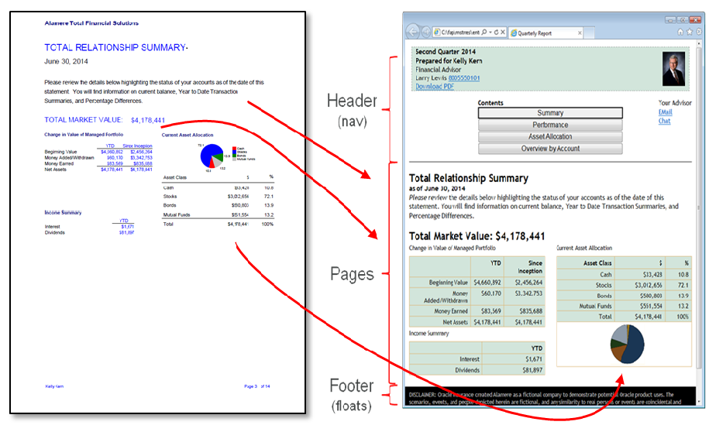This screenshot has height=425, width=709.
Task: Open the Performance section button
Action: [550, 125]
